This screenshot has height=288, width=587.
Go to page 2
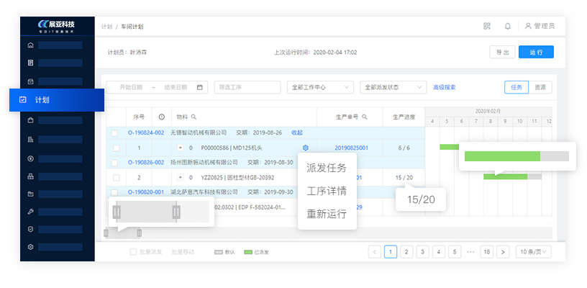pyautogui.click(x=406, y=252)
